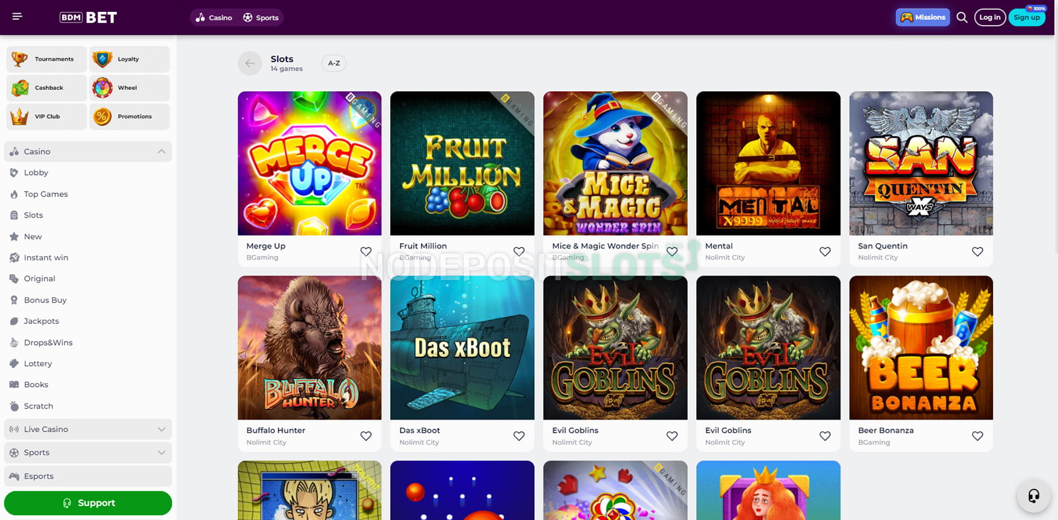The width and height of the screenshot is (1058, 520).
Task: Click the Wheel icon
Action: [x=102, y=87]
